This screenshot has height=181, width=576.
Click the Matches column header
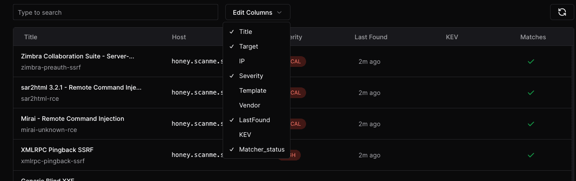[x=533, y=37]
